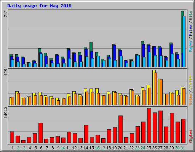
Task: Click the day 27 x-axis label
Action: point(160,148)
